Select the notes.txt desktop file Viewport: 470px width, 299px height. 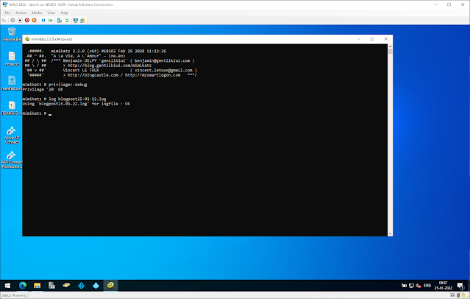[12, 58]
